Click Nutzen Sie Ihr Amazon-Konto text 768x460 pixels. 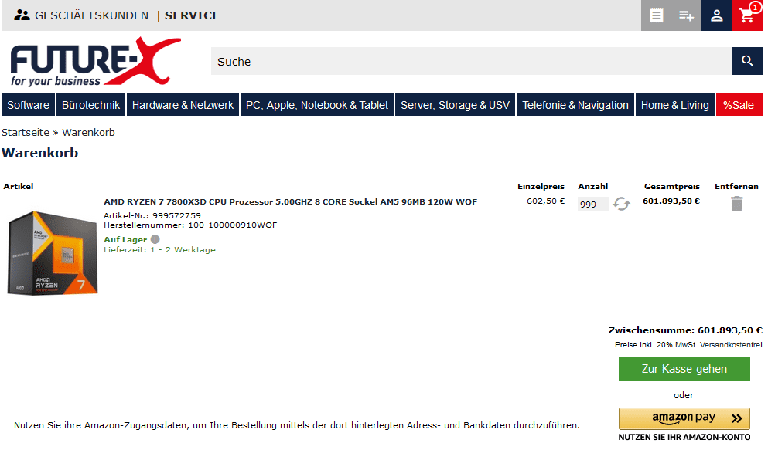tap(684, 437)
